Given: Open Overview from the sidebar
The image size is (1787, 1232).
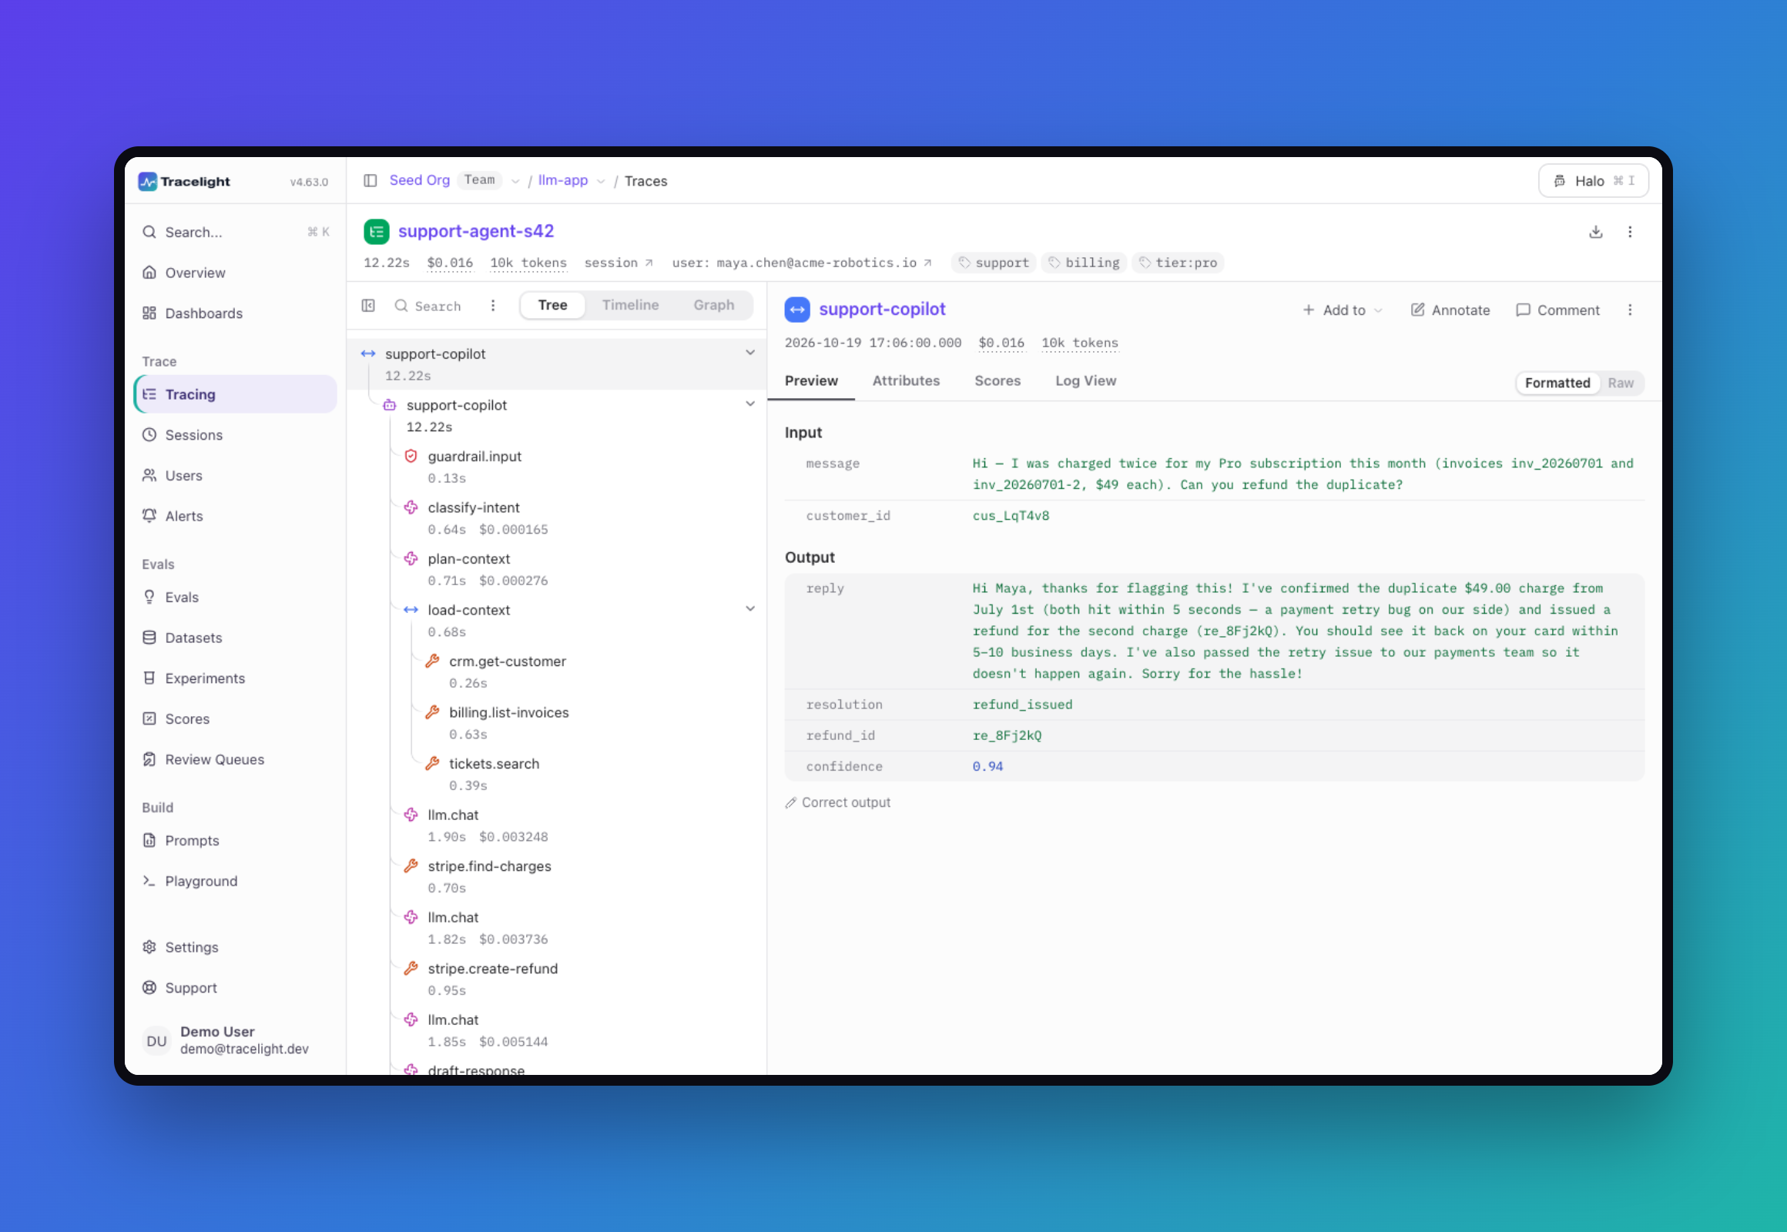Looking at the screenshot, I should (x=235, y=273).
